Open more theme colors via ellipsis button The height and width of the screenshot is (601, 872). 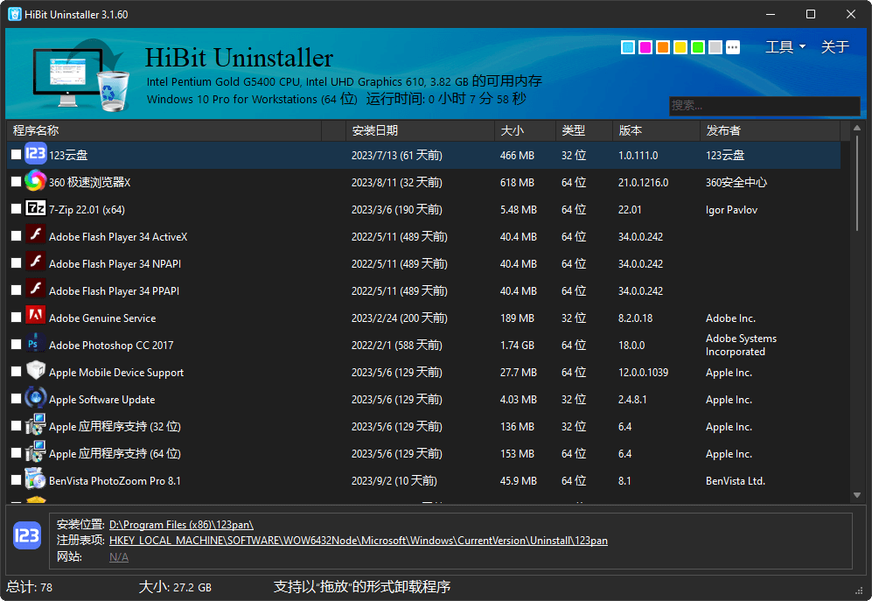click(x=733, y=47)
